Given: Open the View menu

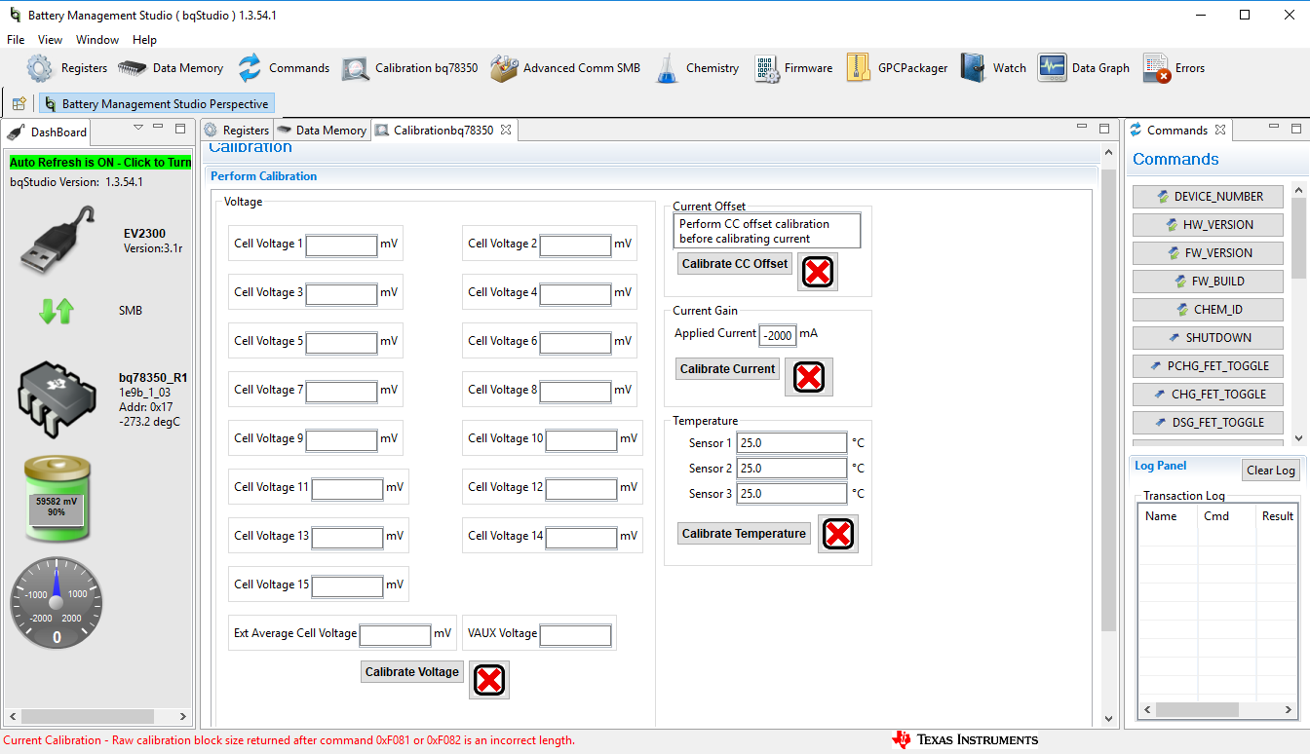Looking at the screenshot, I should point(50,40).
